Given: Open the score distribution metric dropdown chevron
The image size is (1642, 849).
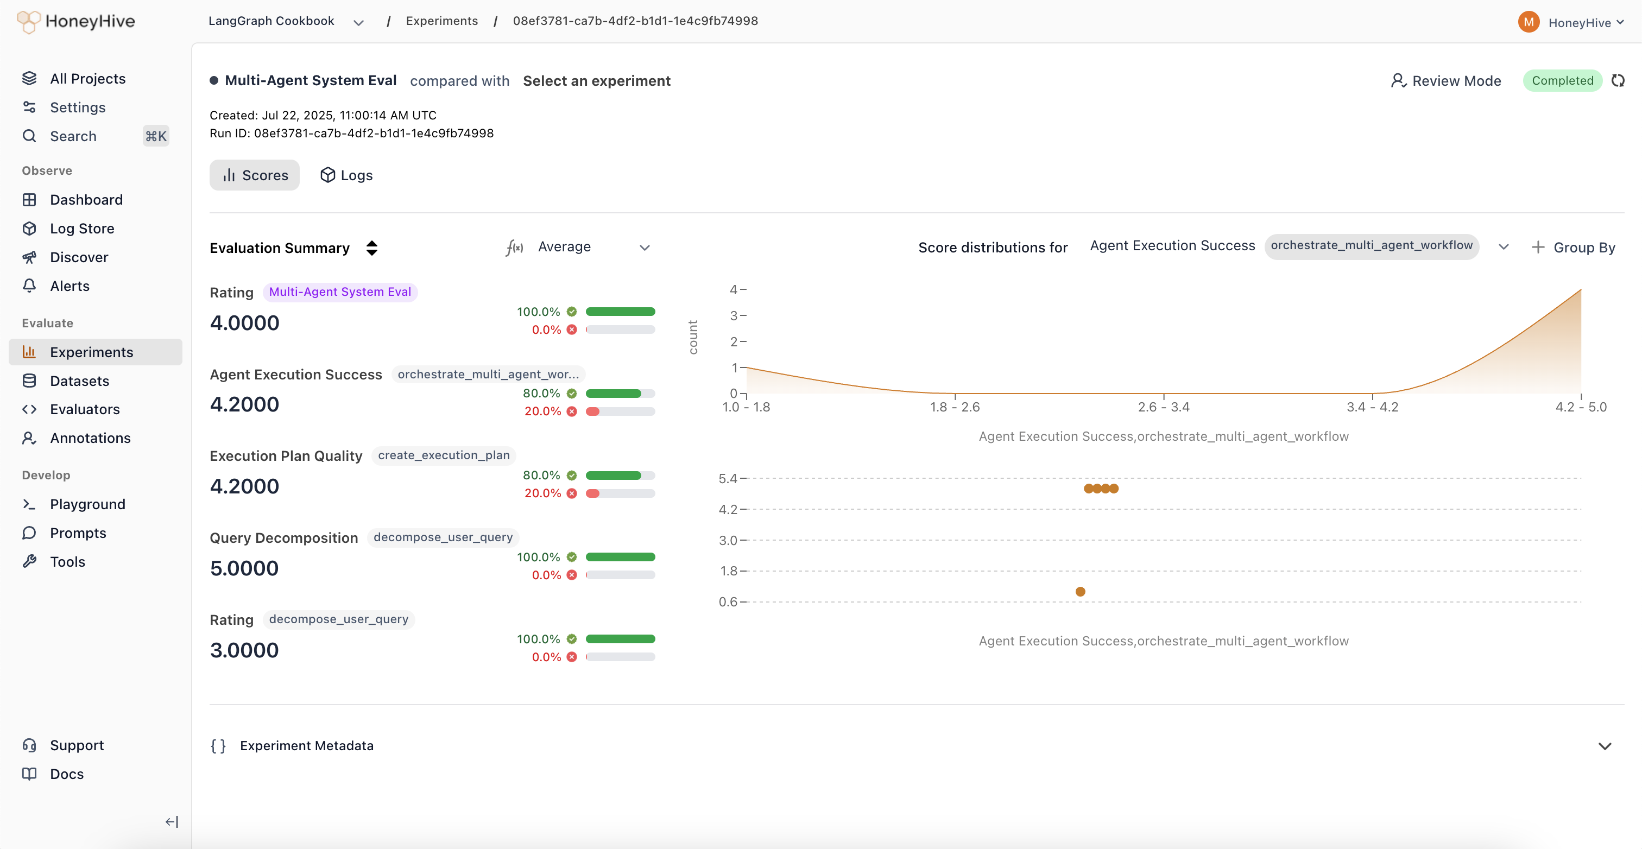Looking at the screenshot, I should coord(1503,248).
